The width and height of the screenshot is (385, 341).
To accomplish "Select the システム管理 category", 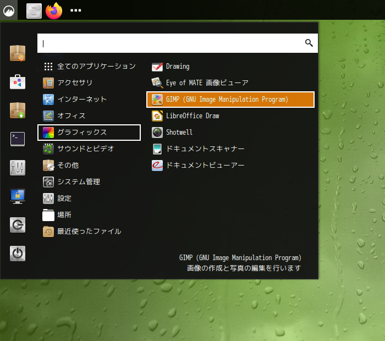I will [89, 182].
